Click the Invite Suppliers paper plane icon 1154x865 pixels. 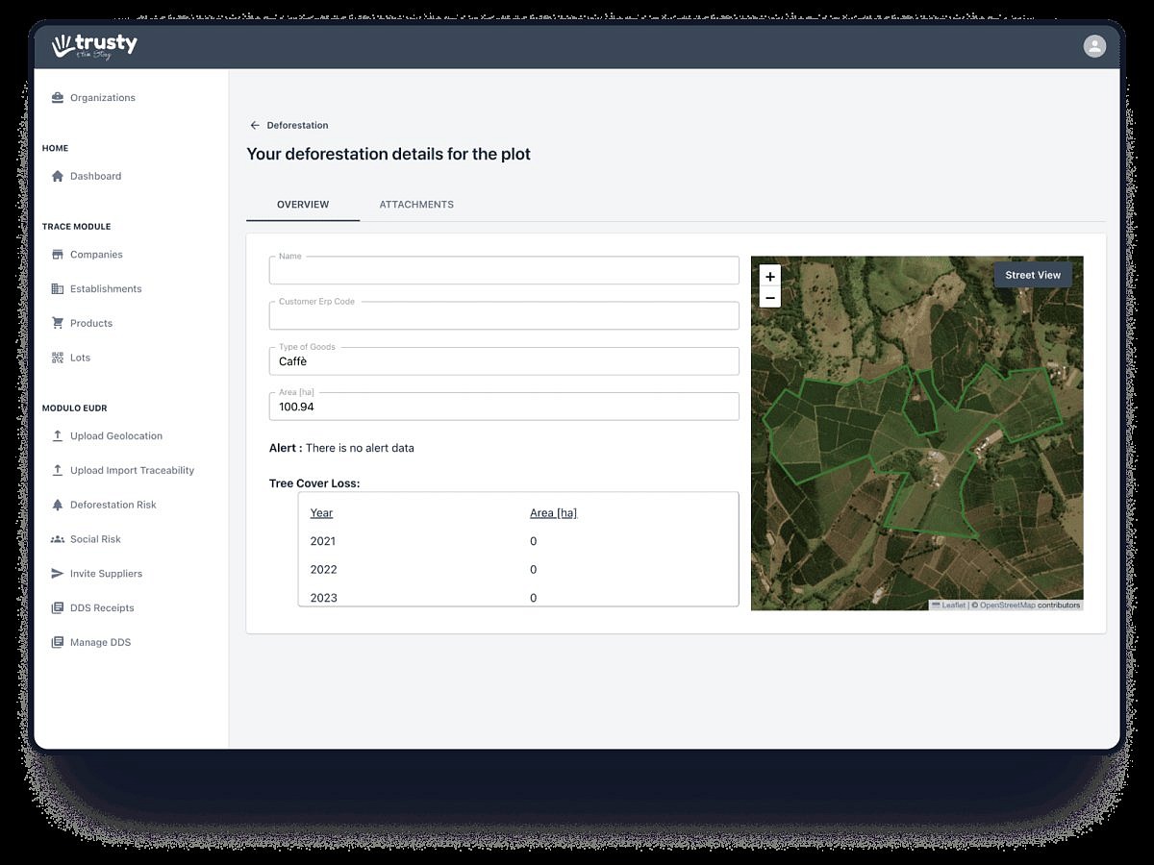58,574
